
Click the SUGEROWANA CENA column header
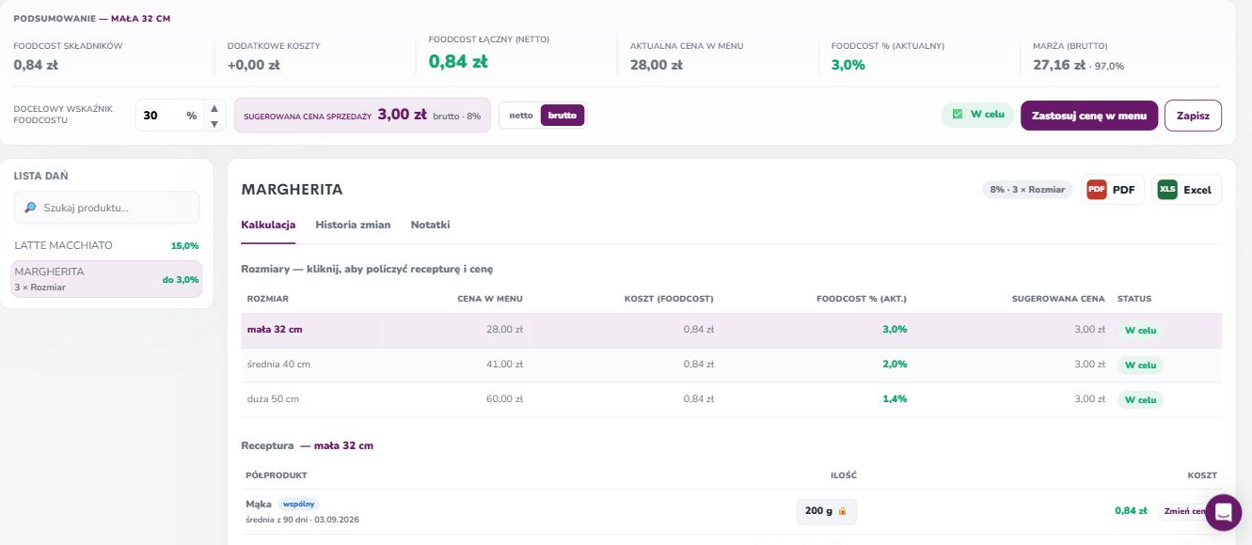(1058, 299)
